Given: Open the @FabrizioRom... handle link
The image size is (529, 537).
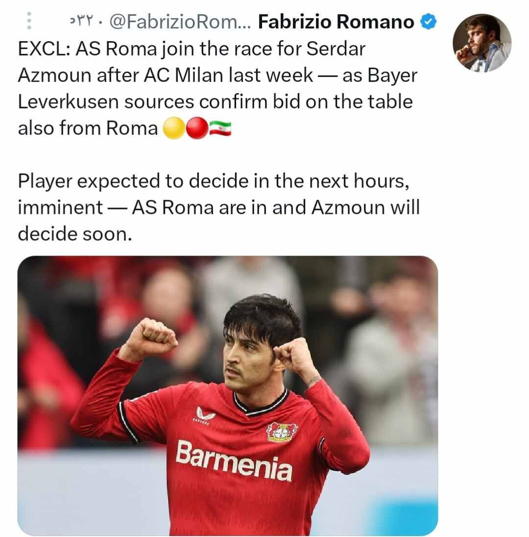Looking at the screenshot, I should 180,22.
